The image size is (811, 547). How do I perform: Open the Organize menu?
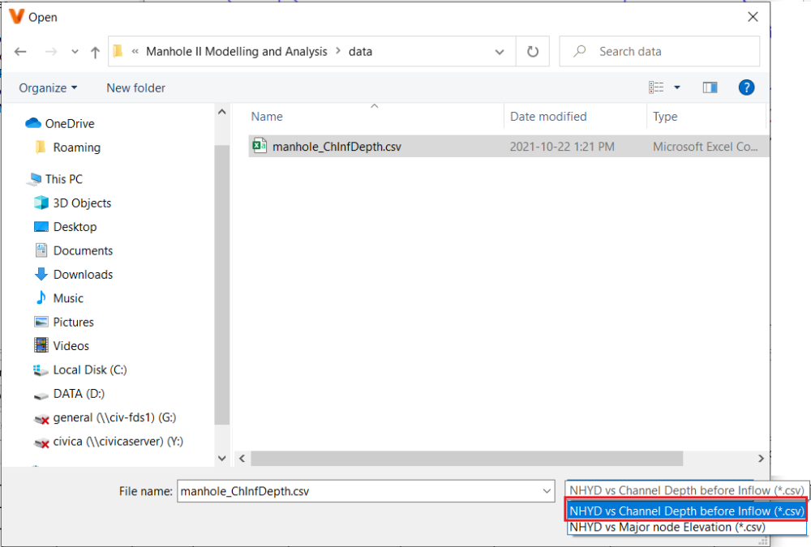(48, 88)
